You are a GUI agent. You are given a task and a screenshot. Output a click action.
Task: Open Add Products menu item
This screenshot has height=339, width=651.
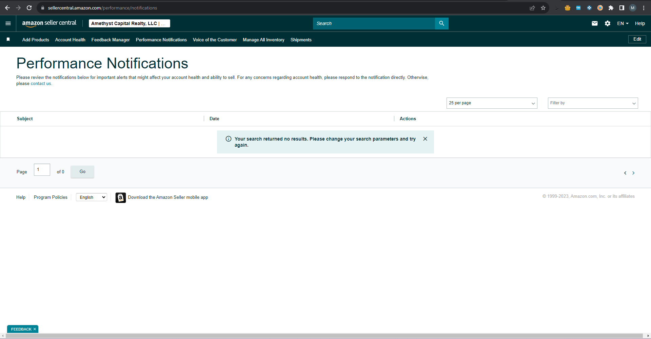(x=36, y=40)
